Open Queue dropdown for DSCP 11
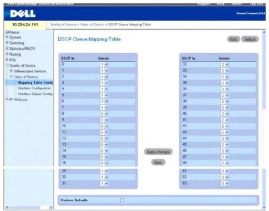 point(104,132)
